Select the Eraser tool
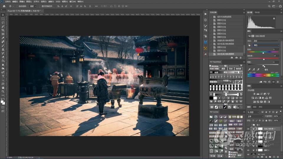 coord(3,57)
